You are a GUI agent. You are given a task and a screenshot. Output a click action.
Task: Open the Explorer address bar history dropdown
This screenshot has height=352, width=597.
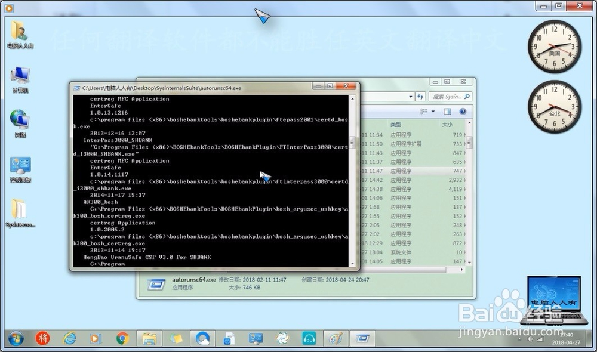coord(411,97)
